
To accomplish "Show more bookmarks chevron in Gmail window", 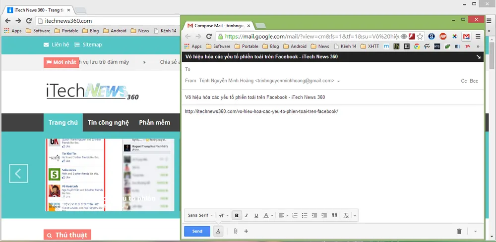I will pos(478,46).
